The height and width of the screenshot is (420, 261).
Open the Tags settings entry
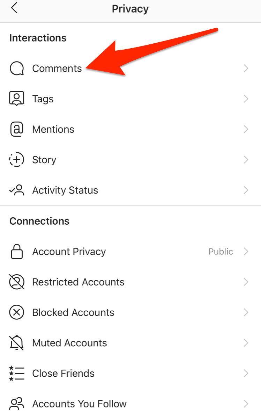pyautogui.click(x=130, y=99)
